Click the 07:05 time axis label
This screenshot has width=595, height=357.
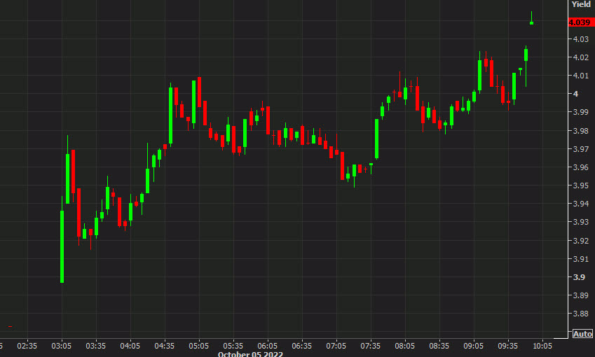pos(336,346)
